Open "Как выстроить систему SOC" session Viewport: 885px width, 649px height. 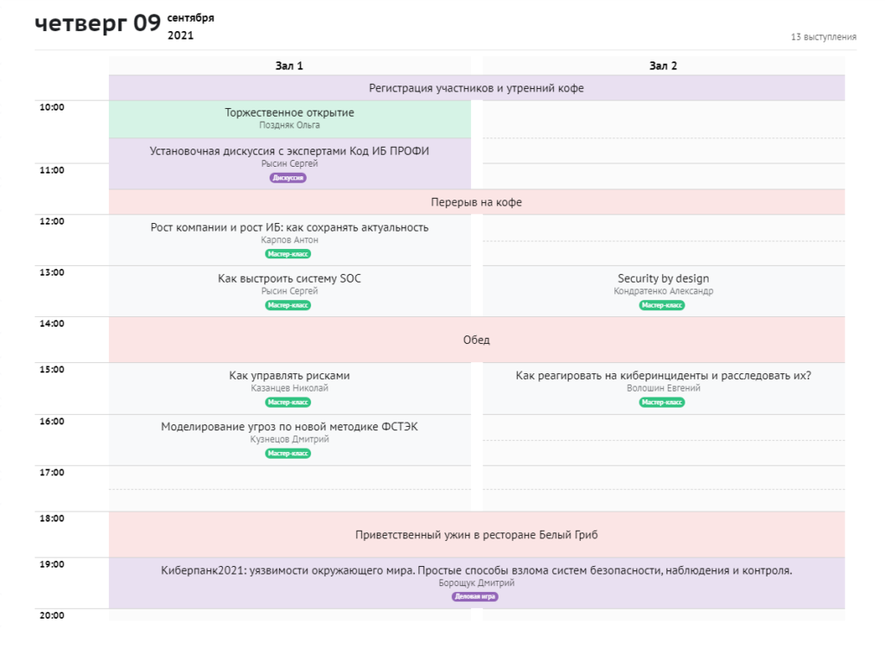pos(290,279)
